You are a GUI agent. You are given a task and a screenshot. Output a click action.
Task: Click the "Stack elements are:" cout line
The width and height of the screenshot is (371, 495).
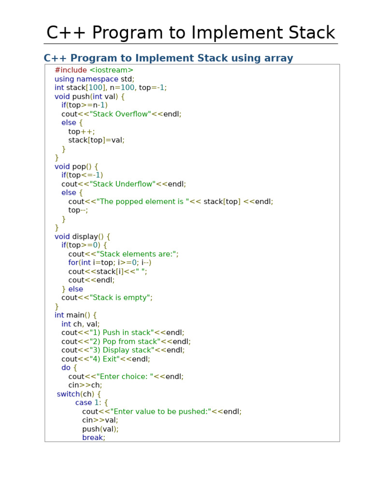(123, 254)
